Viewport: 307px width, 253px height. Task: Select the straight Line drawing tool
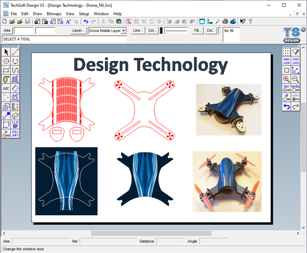(15, 52)
